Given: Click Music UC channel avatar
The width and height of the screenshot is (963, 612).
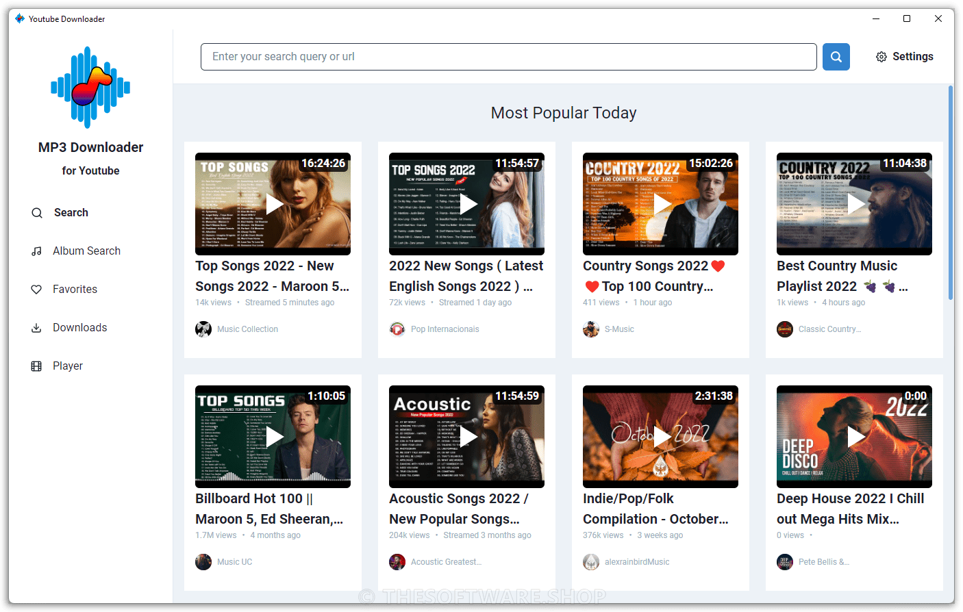Looking at the screenshot, I should coord(203,562).
